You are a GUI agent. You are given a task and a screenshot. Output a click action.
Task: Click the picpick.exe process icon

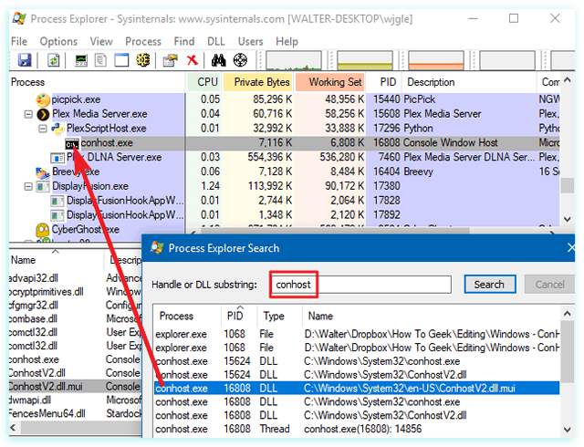43,99
